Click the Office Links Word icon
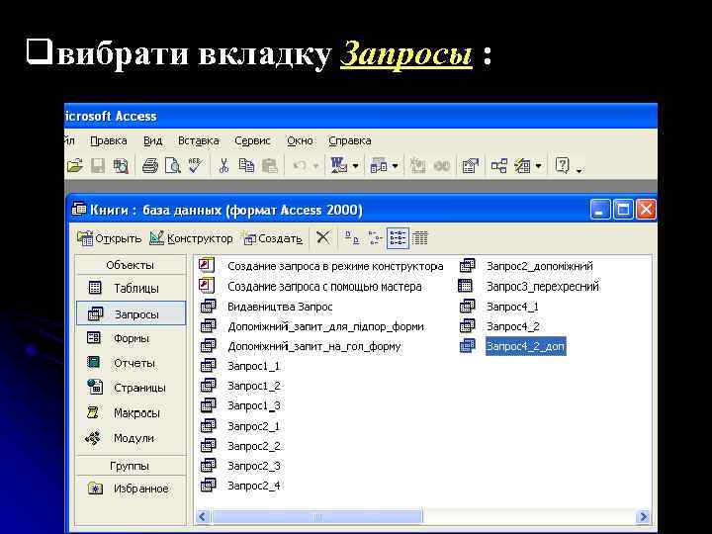 pyautogui.click(x=339, y=166)
